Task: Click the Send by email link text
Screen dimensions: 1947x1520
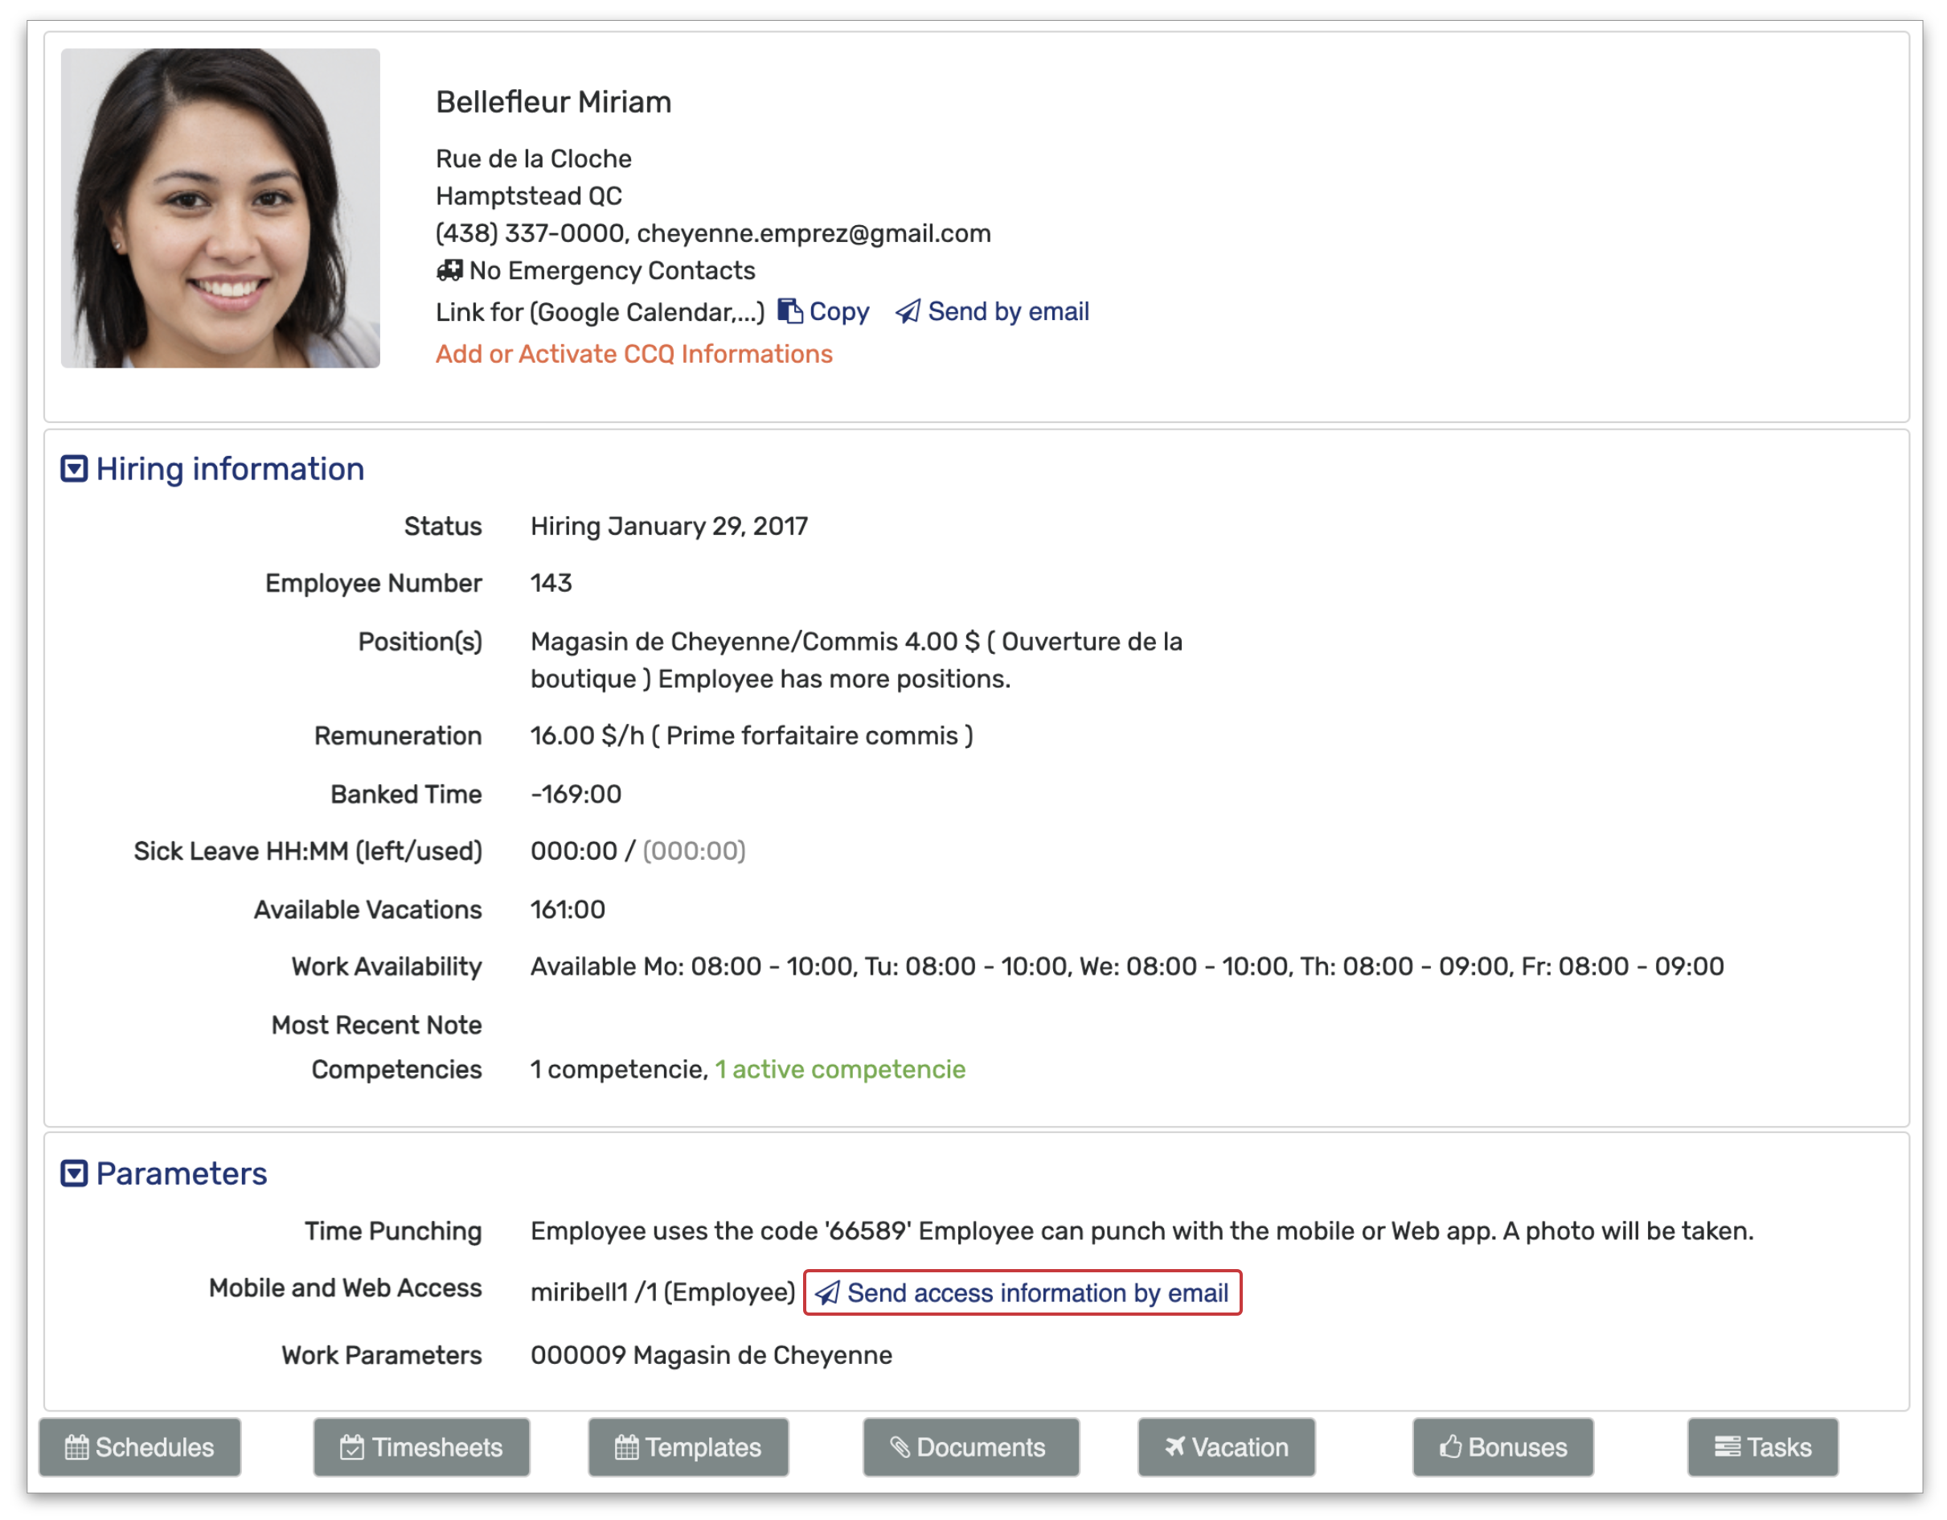Action: point(1008,311)
